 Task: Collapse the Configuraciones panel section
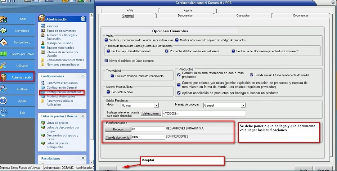pyautogui.click(x=83, y=76)
